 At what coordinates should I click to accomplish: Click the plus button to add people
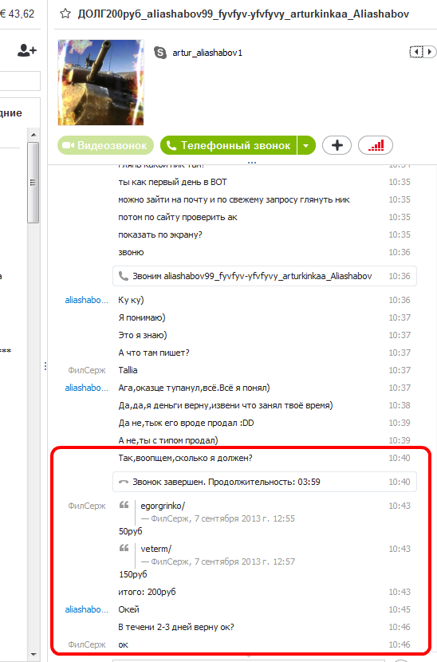coord(337,145)
